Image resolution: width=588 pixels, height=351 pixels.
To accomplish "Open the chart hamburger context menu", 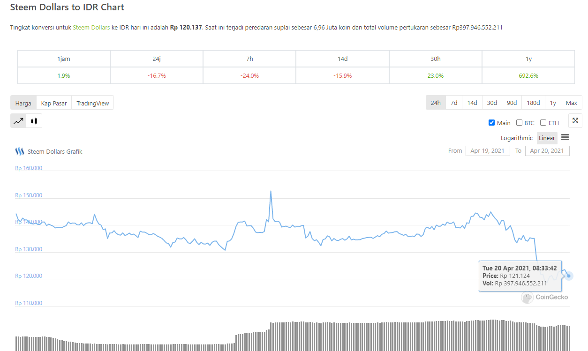I will point(565,137).
